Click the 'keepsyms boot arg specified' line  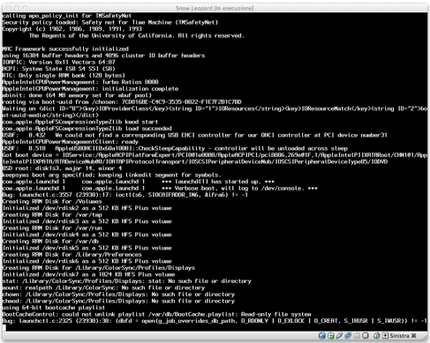111,175
